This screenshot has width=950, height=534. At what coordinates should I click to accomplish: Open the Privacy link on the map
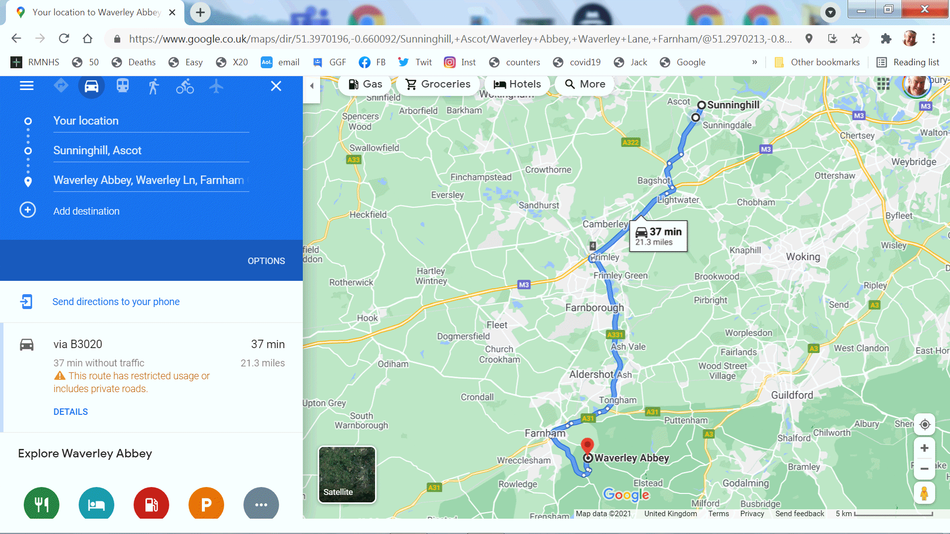click(x=752, y=514)
